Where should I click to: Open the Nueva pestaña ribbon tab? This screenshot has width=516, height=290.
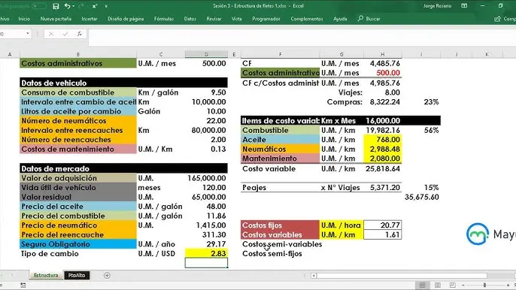tap(56, 19)
